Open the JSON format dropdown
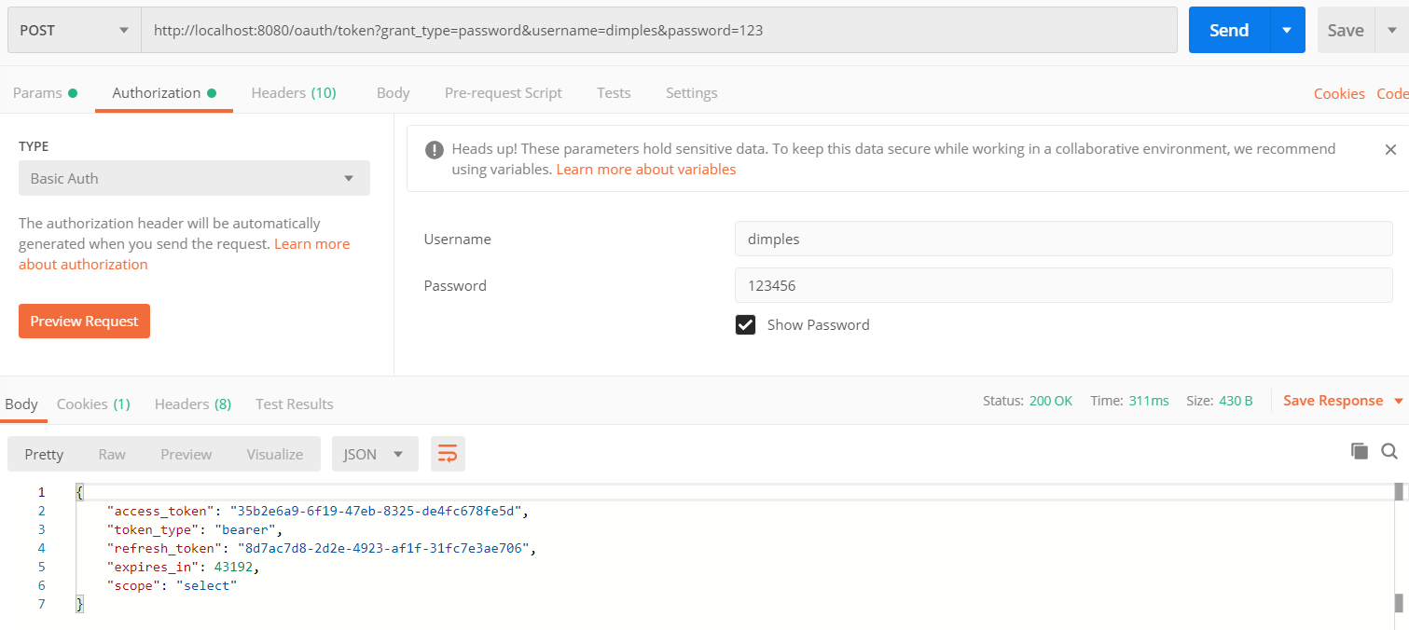 click(x=374, y=454)
